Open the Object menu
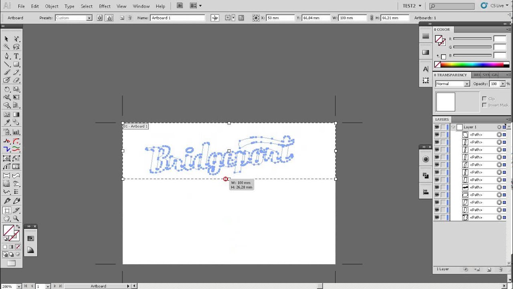The height and width of the screenshot is (289, 513). point(52,6)
